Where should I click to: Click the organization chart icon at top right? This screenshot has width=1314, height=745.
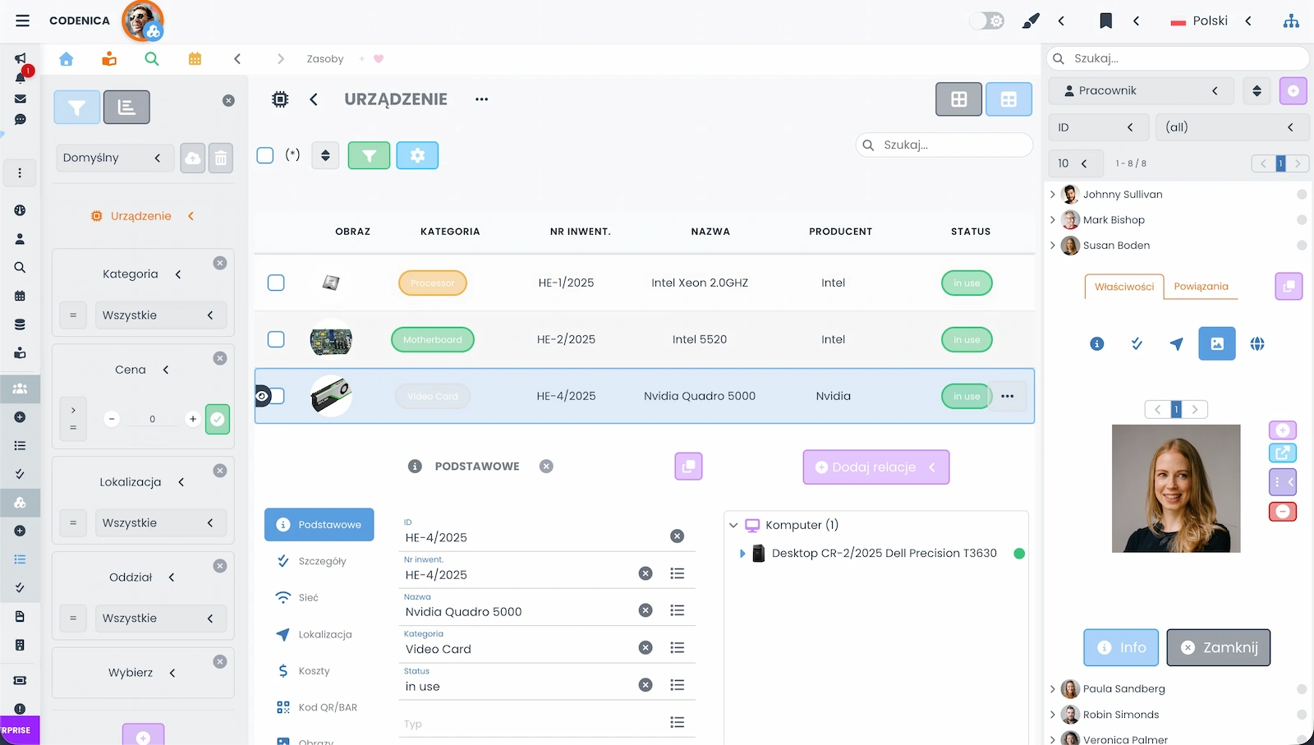click(1291, 21)
